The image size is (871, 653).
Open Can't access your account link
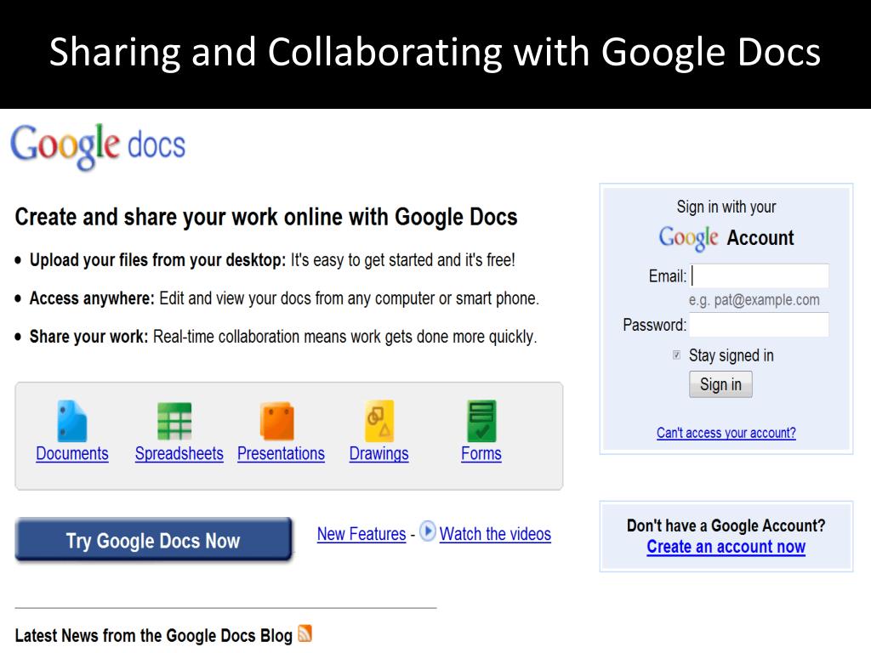tap(726, 433)
